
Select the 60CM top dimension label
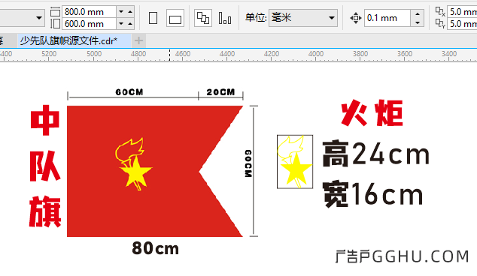click(129, 92)
